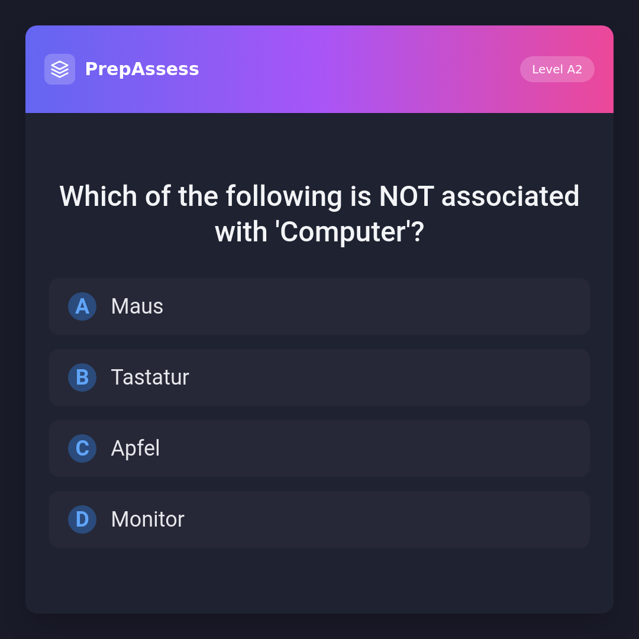Choose the Maus answer option

pyautogui.click(x=319, y=306)
